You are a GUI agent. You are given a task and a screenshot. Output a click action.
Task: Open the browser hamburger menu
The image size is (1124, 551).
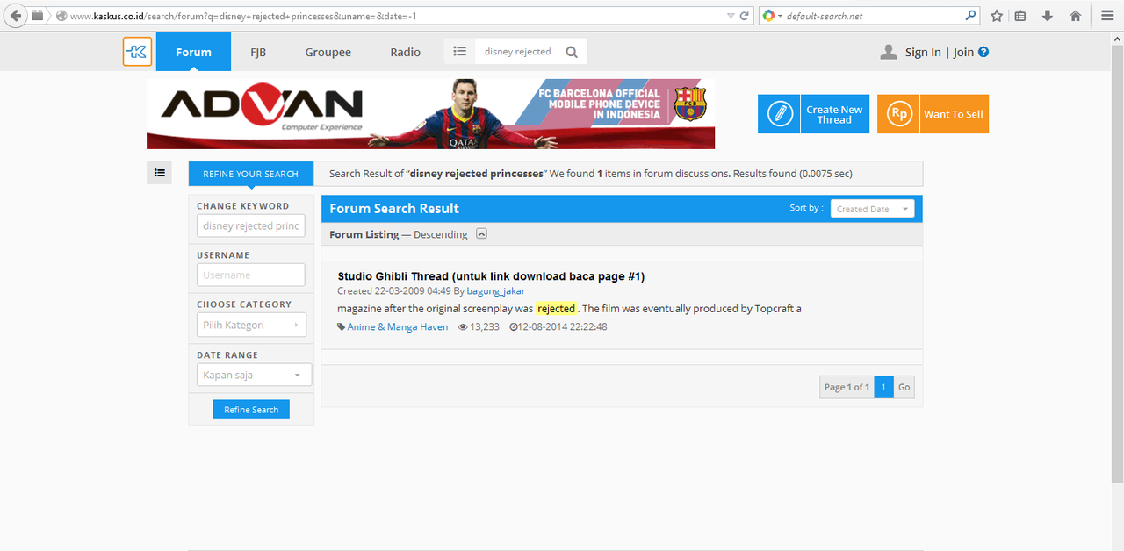click(1107, 16)
